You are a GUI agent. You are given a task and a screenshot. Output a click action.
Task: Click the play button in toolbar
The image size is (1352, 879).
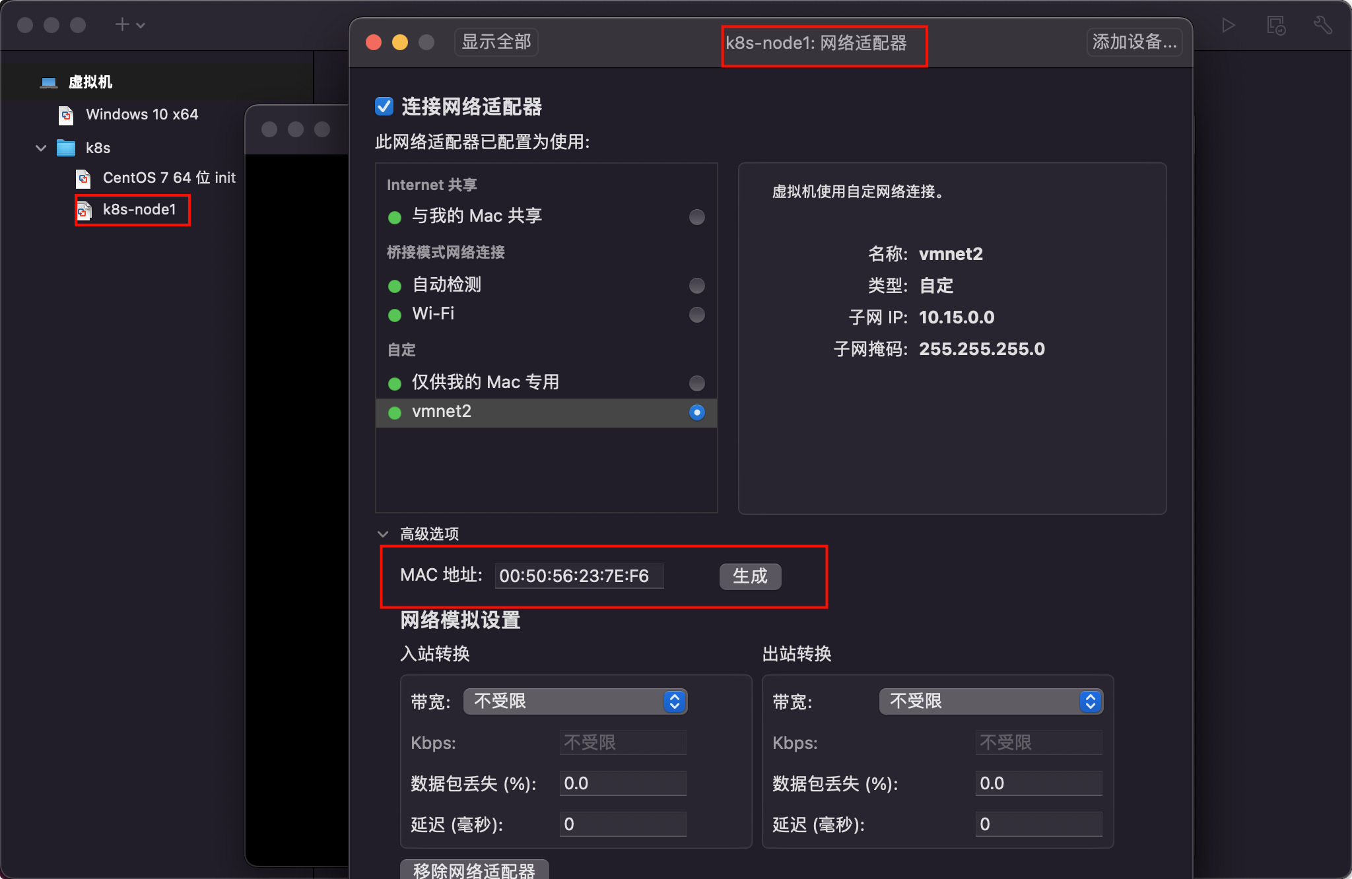click(x=1228, y=26)
